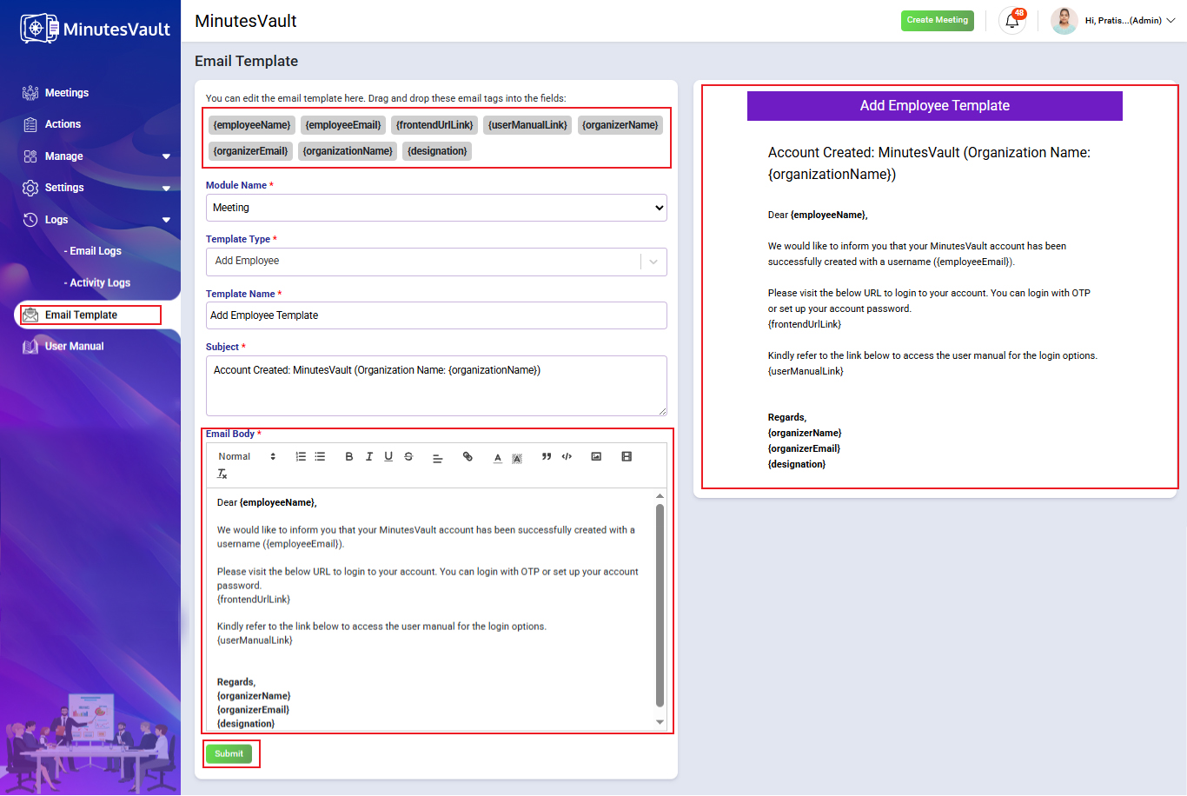Click the User Manual book icon
The height and width of the screenshot is (796, 1187).
pyautogui.click(x=30, y=347)
